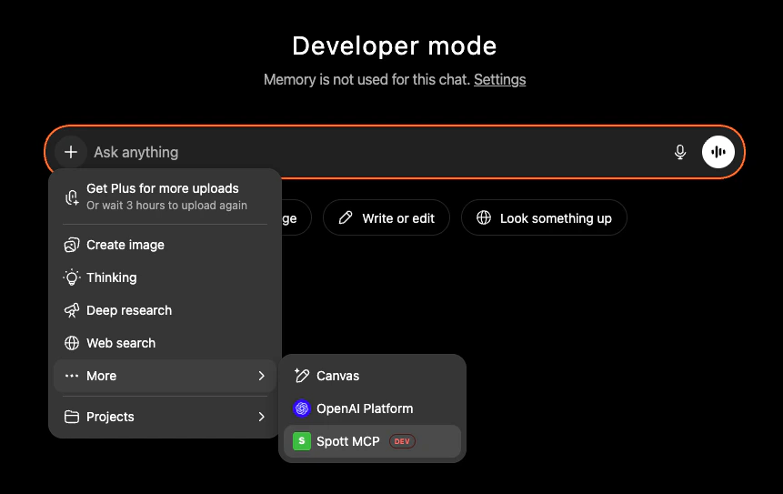Open the Canvas submenu item
This screenshot has height=494, width=783.
click(x=372, y=376)
